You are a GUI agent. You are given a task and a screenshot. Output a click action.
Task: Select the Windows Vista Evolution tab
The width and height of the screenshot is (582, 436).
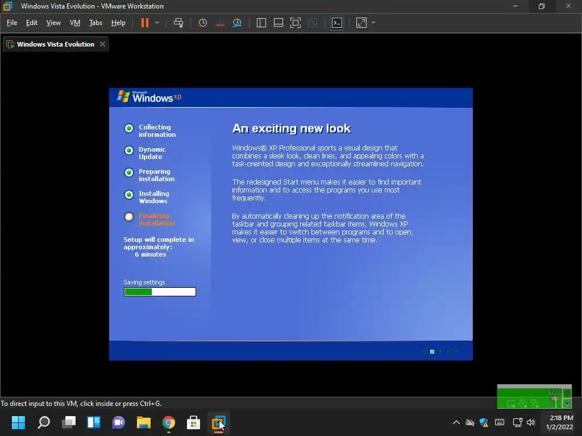coord(56,44)
